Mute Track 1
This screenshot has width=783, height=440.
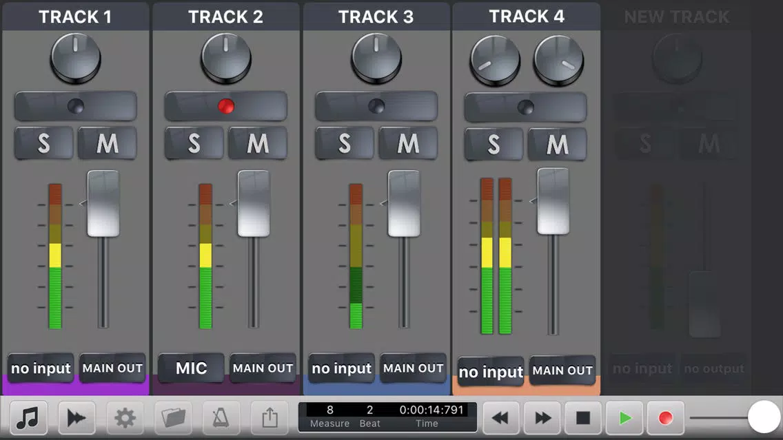tap(108, 143)
